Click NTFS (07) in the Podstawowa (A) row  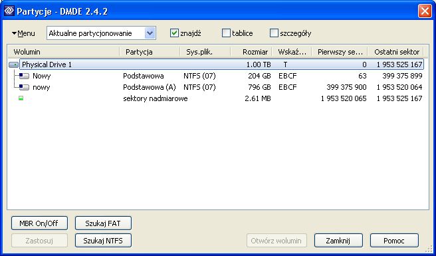coord(199,87)
